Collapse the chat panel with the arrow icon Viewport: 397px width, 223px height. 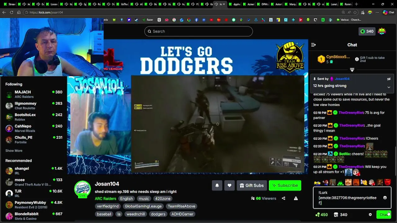[x=314, y=45]
